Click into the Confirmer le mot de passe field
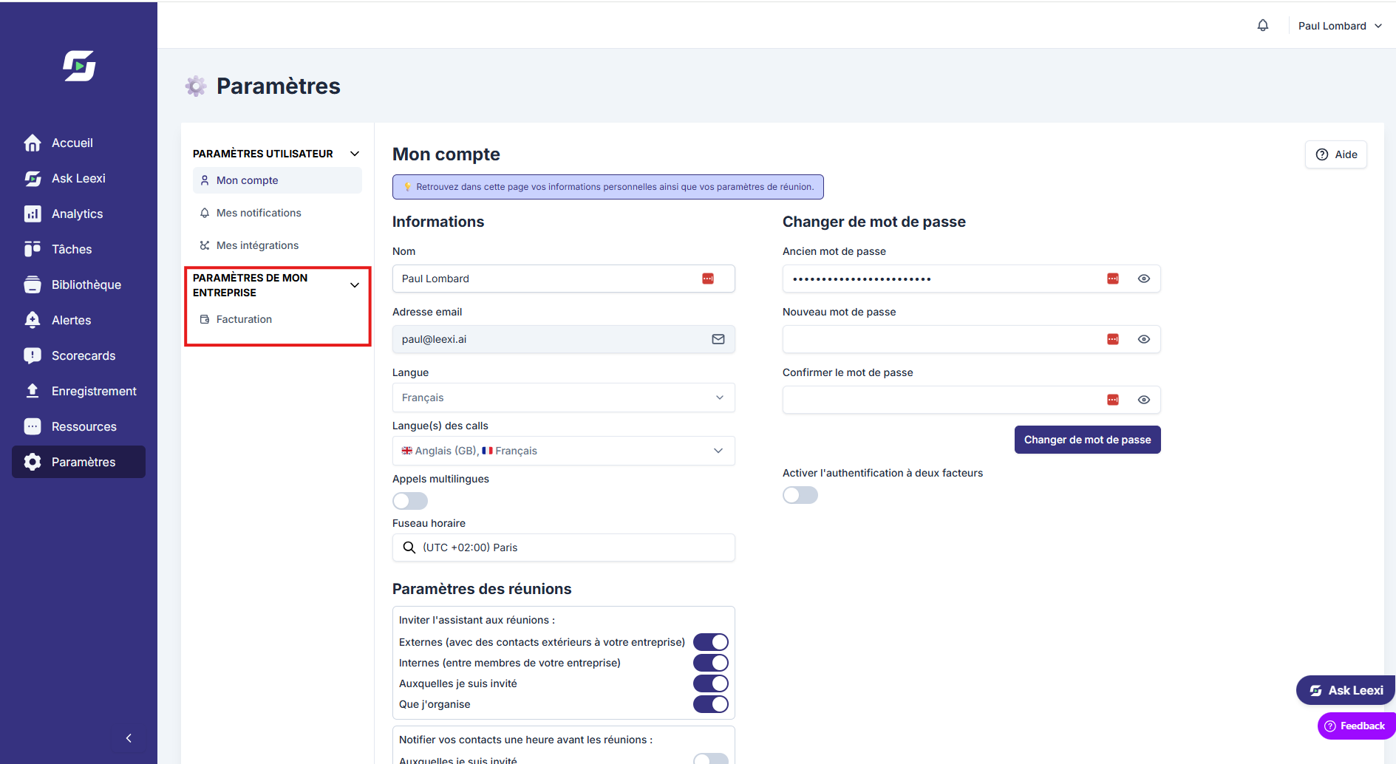Viewport: 1396px width, 764px height. [x=972, y=400]
